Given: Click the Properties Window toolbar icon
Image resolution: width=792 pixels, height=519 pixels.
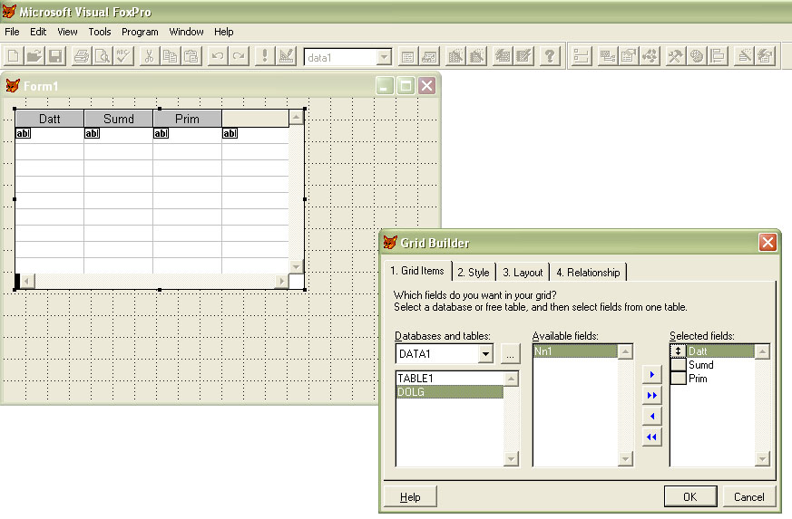Looking at the screenshot, I should (629, 56).
